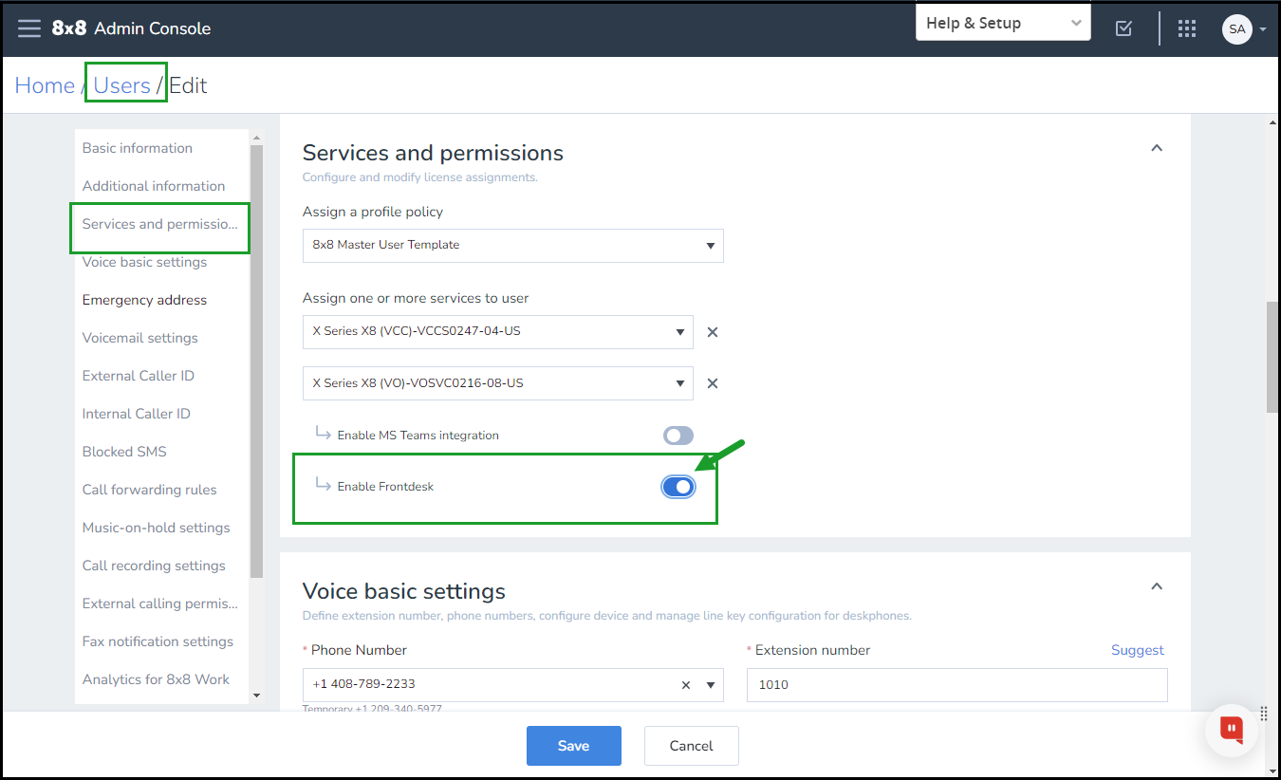Disable the Enable Frontdesk toggle

tap(678, 487)
